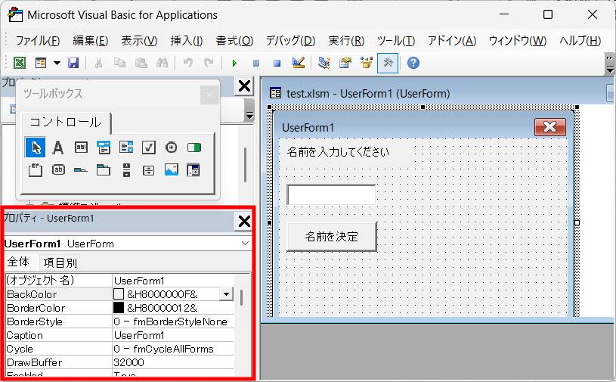Click the Reset stop icon
Viewport: 616px width, 382px height.
[x=277, y=64]
